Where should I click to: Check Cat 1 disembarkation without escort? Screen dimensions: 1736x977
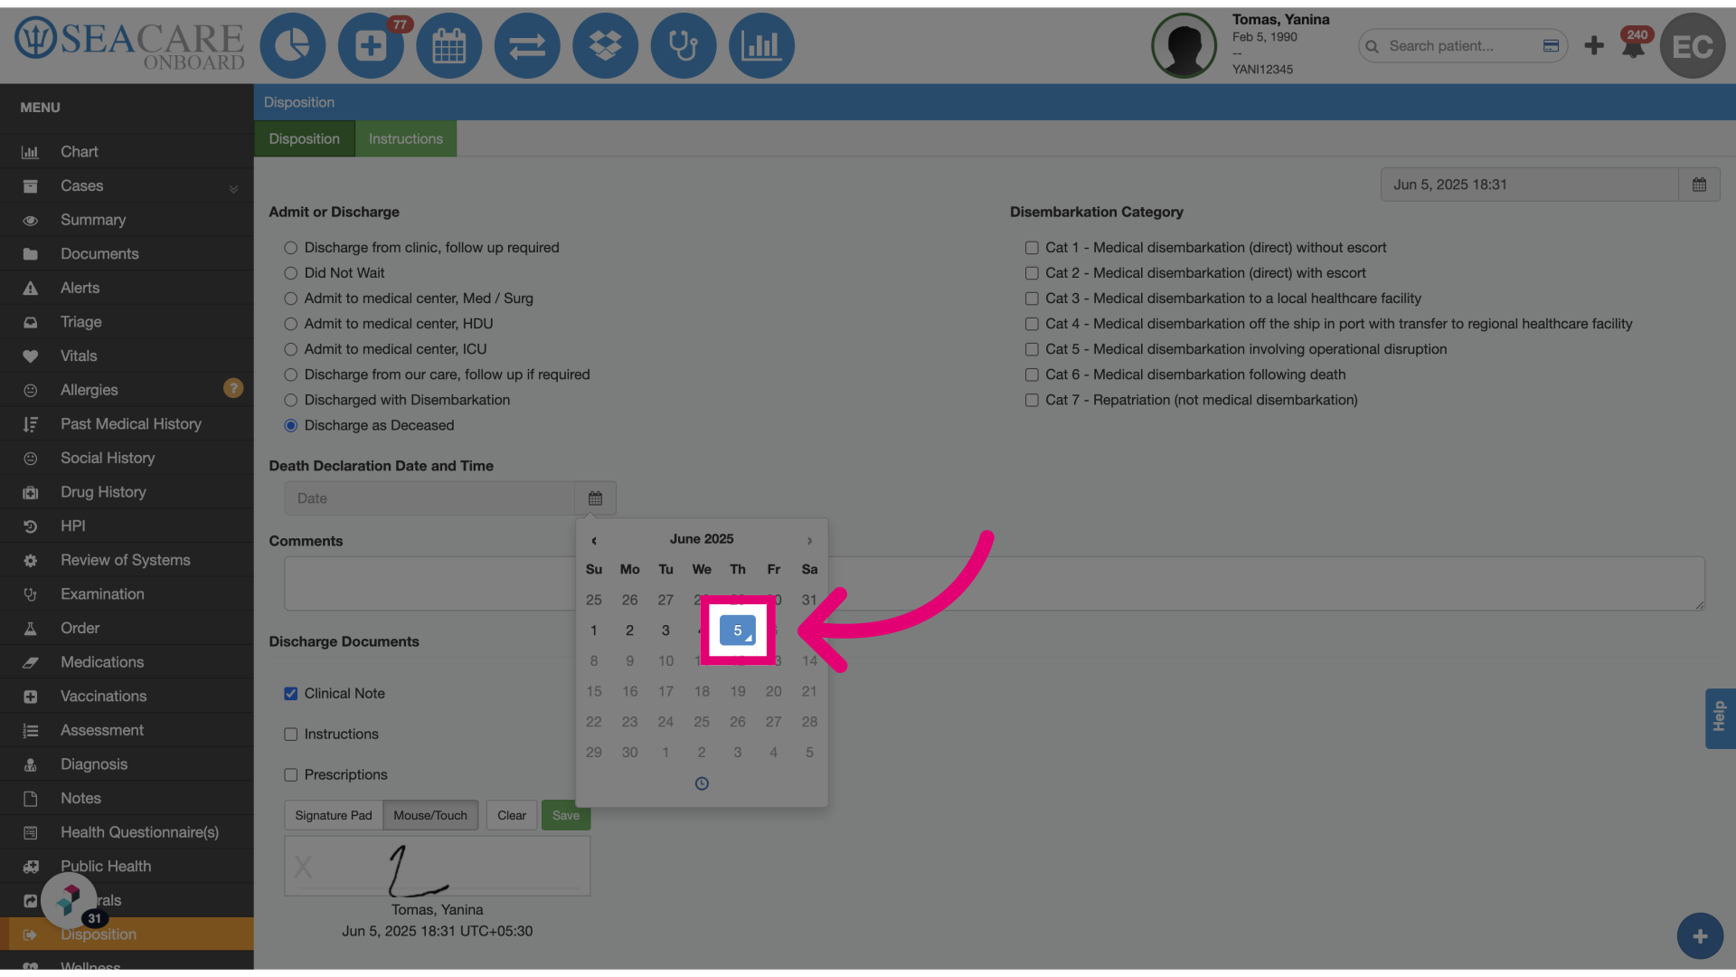point(1032,248)
